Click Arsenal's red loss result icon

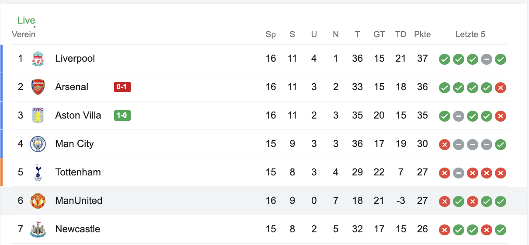[501, 87]
